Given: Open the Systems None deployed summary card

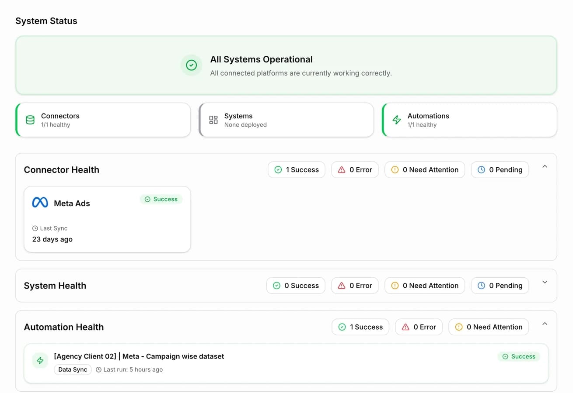Looking at the screenshot, I should point(286,120).
